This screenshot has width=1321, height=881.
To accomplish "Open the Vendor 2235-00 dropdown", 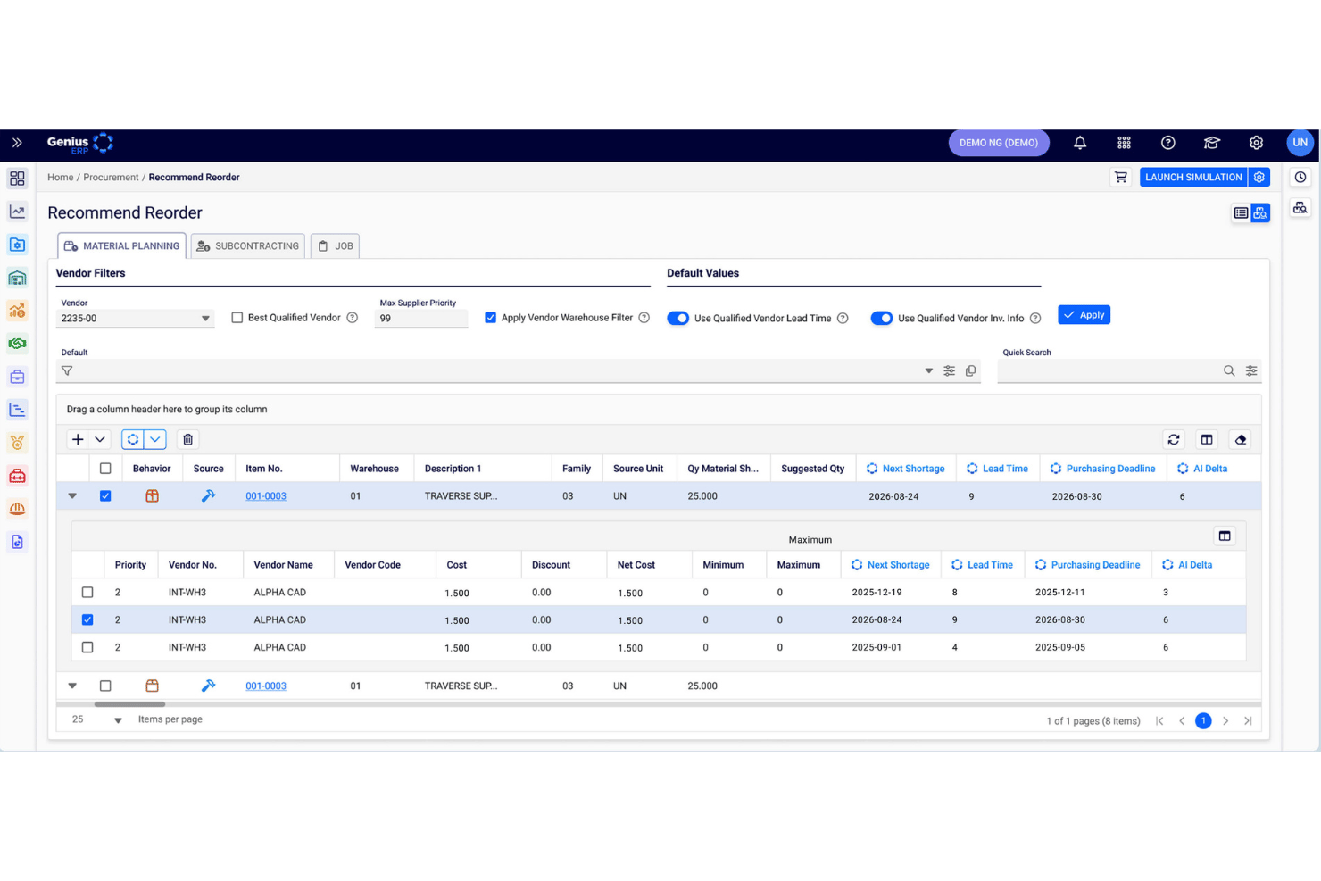I will point(135,319).
